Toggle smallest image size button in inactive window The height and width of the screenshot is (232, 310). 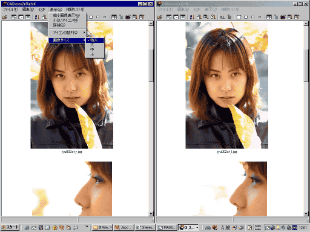point(260,17)
